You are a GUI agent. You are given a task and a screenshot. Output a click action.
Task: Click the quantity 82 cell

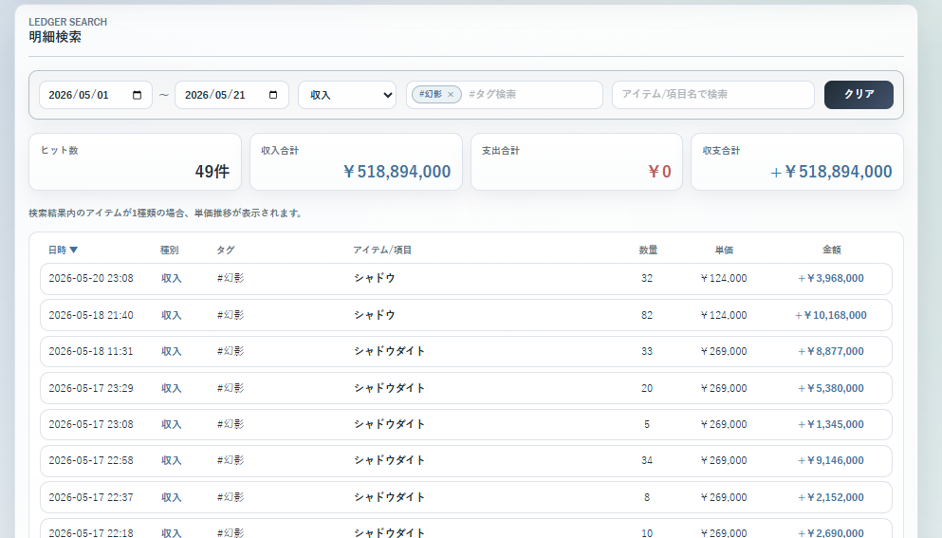coord(646,315)
